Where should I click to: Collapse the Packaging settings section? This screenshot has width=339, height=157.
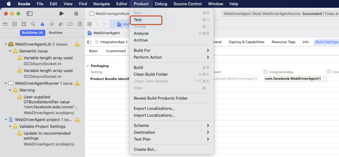point(88,66)
